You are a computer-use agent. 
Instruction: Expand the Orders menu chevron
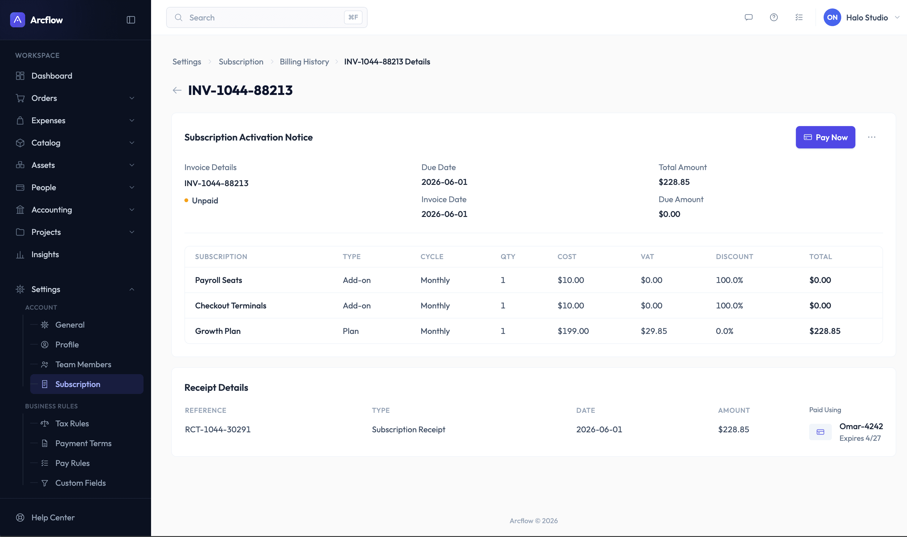click(x=132, y=98)
